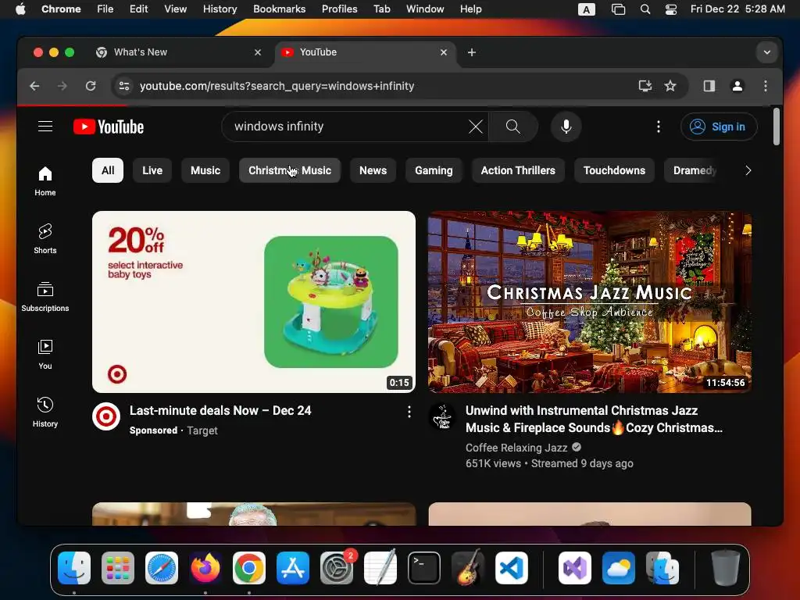Close the YouTube browser tab
Screen dimensions: 800x600
coord(444,52)
